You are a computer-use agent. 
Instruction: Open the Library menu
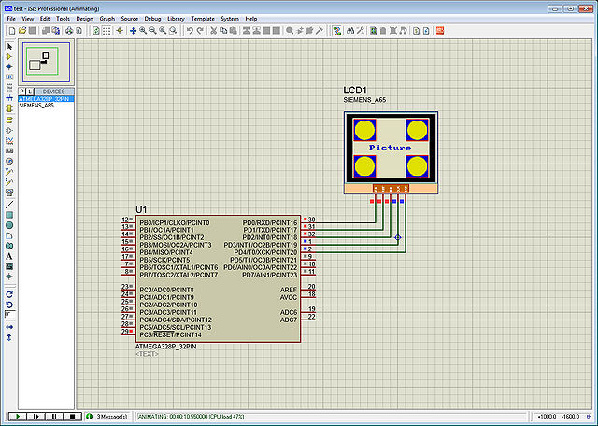tap(176, 19)
